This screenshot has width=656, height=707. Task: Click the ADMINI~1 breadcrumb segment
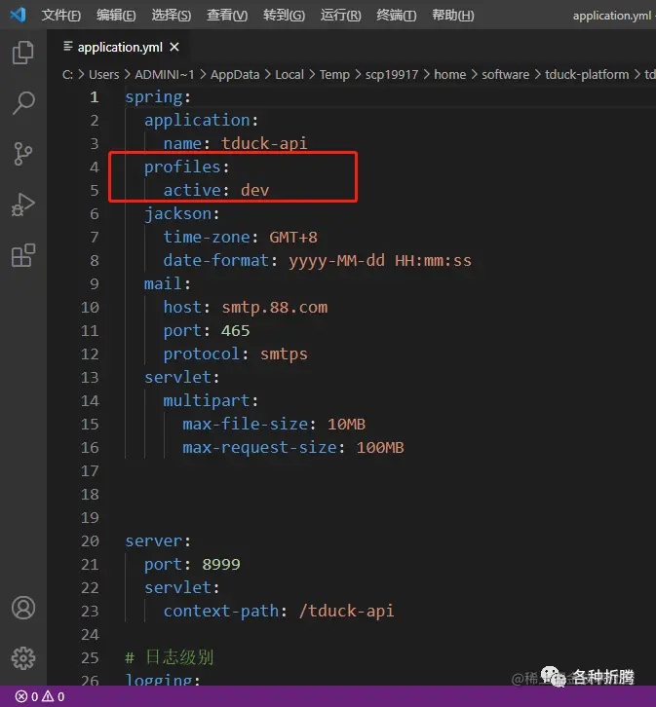point(165,74)
